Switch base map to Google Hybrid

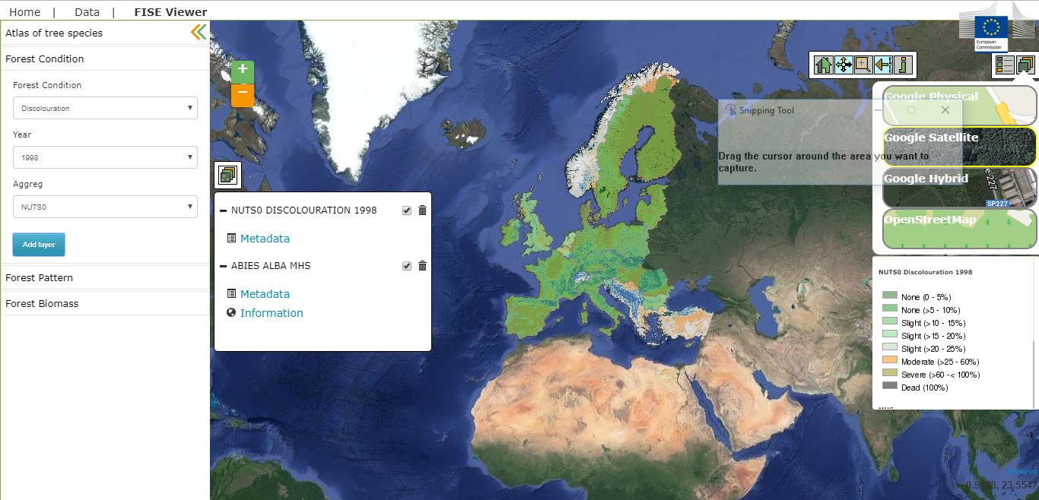pyautogui.click(x=959, y=187)
